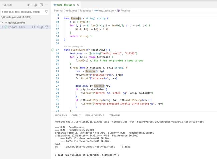Debug all tests from Testing header

pyautogui.click(x=36, y=5)
